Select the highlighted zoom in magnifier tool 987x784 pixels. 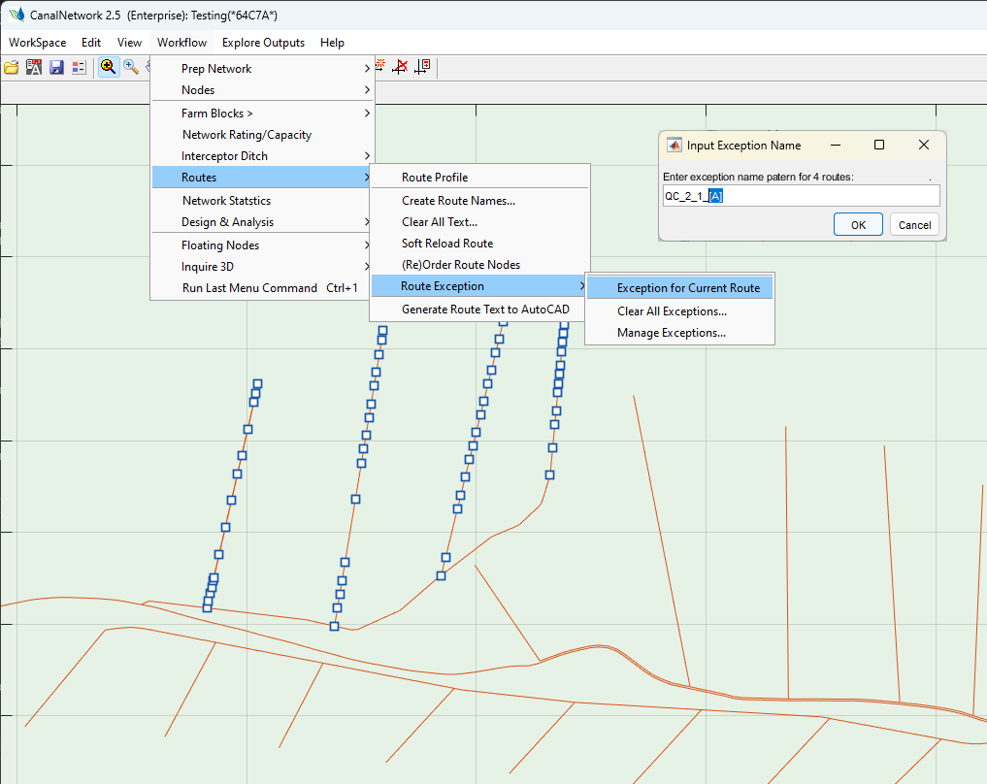coord(108,67)
